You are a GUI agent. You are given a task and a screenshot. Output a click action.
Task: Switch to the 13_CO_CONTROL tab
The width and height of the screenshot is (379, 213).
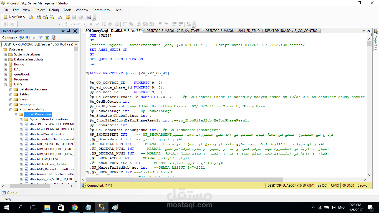click(292, 31)
